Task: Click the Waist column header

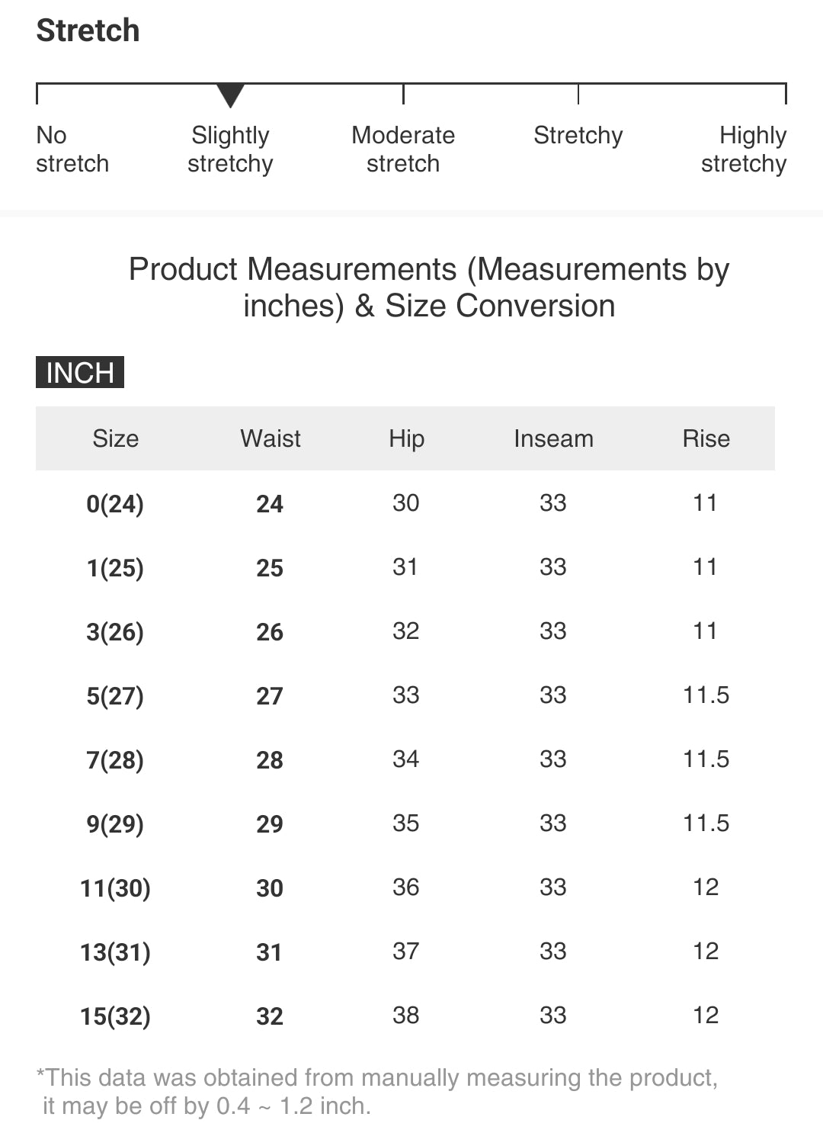Action: tap(271, 438)
